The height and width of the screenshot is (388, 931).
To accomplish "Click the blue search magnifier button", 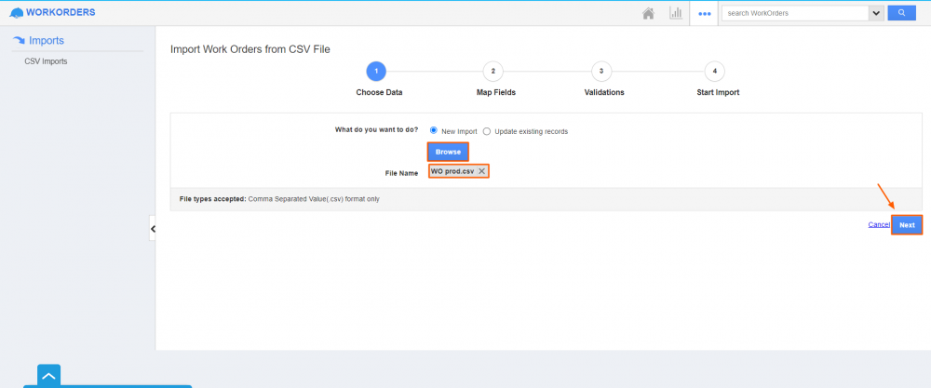I will point(901,13).
